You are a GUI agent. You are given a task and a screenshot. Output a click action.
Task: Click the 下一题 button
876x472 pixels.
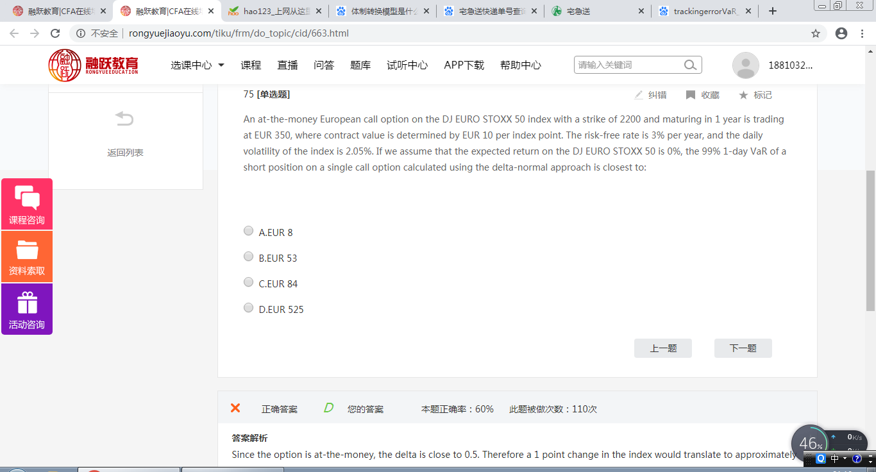(x=743, y=348)
